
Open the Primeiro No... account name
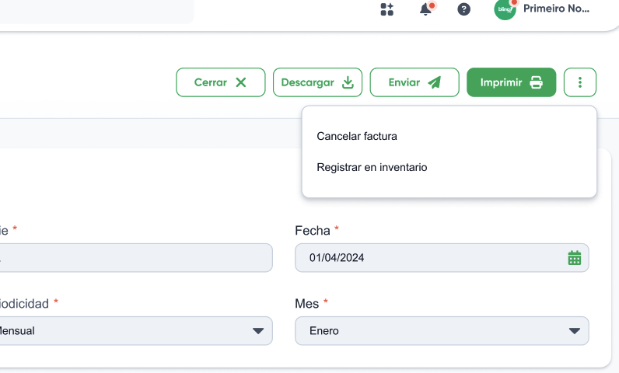point(556,9)
